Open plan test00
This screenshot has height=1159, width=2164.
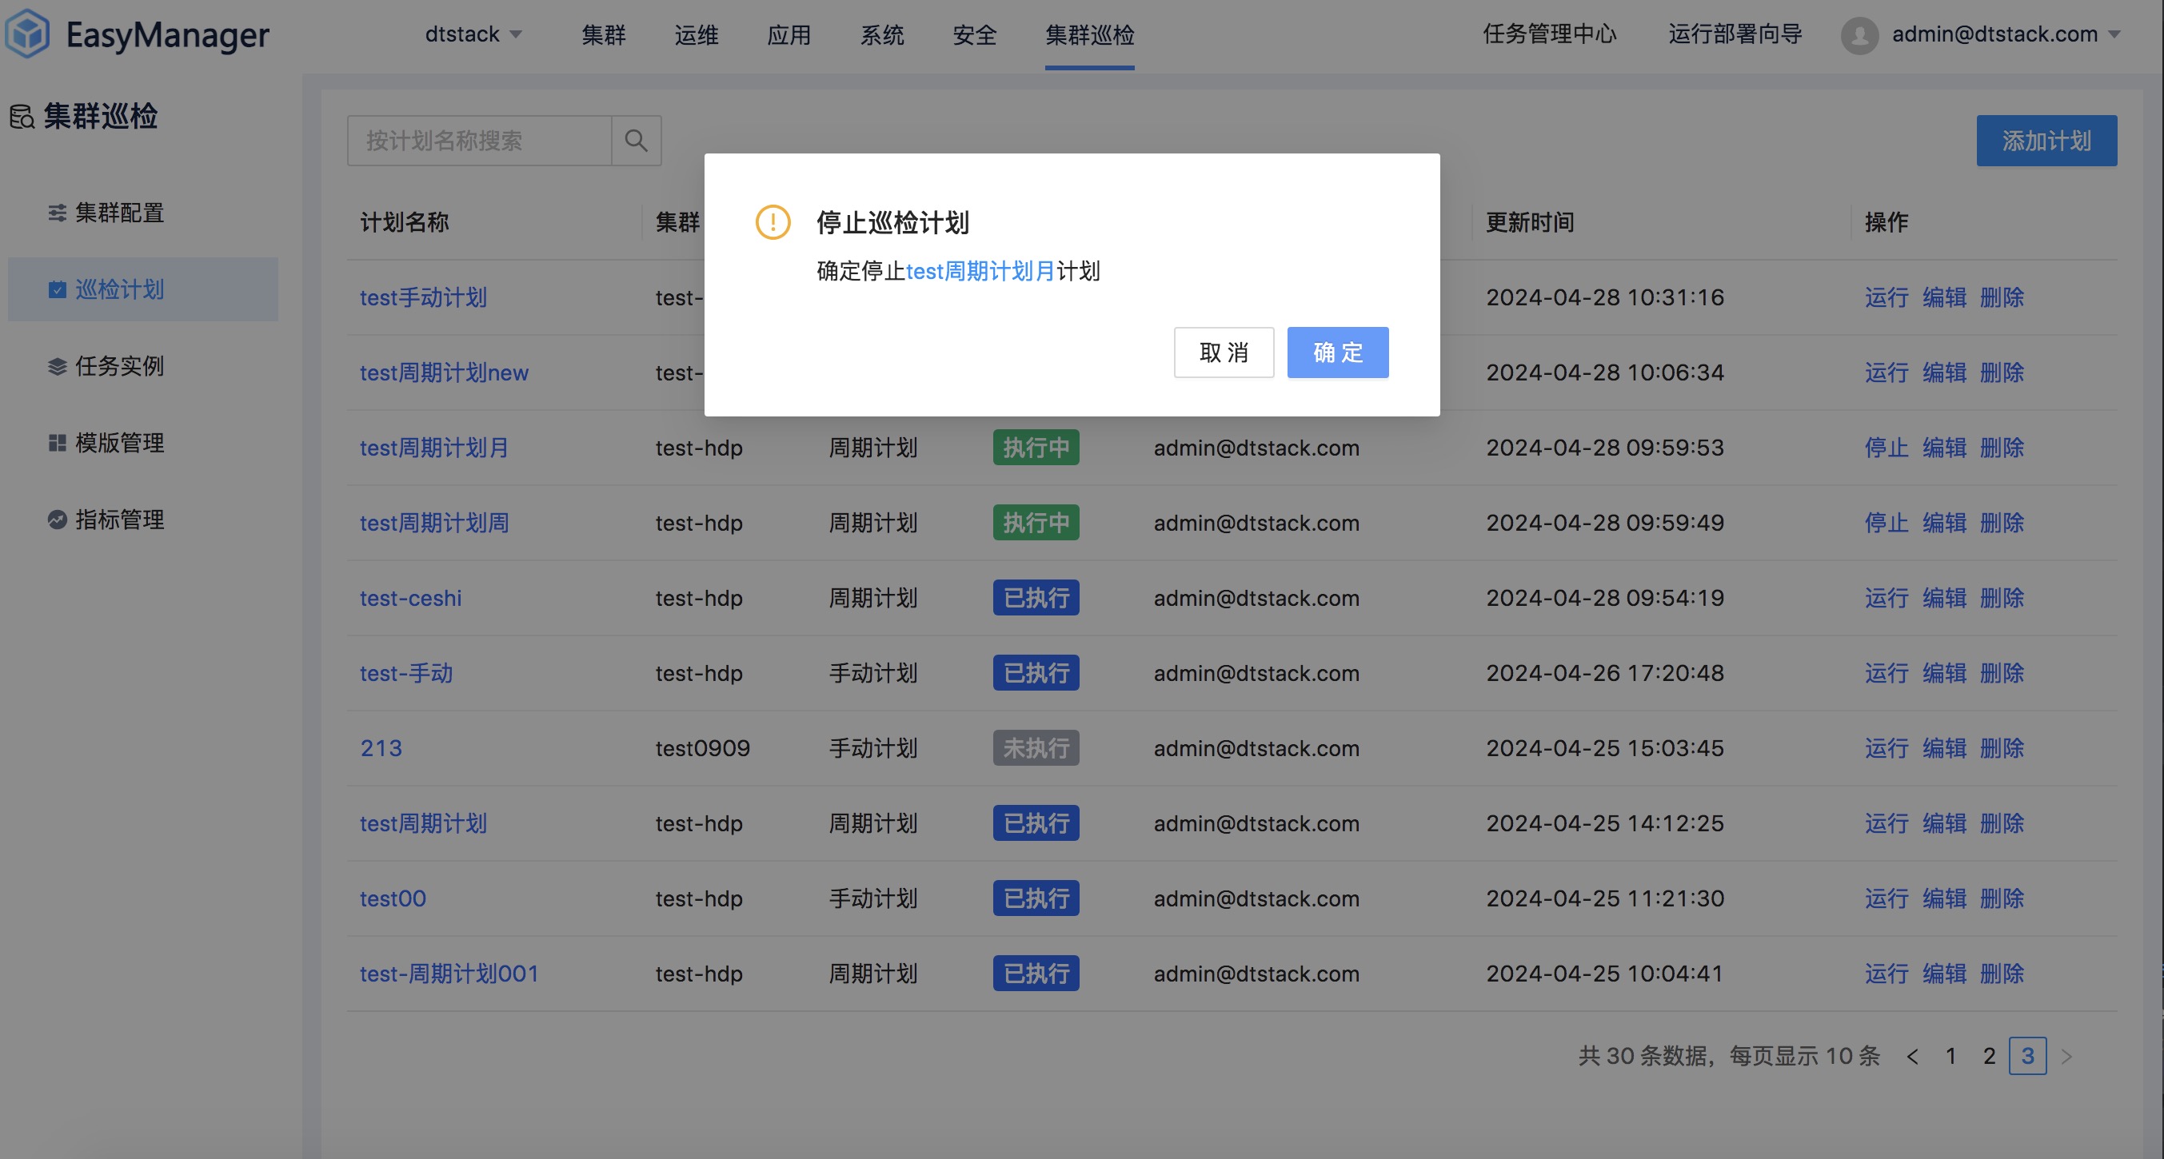[393, 898]
